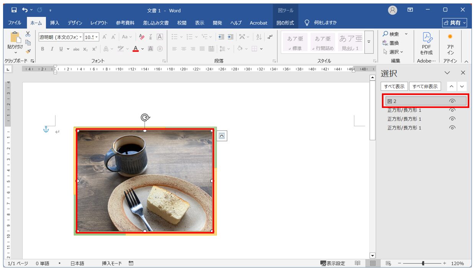The width and height of the screenshot is (475, 271).
Task: Increase the paragraph indent
Action: click(x=230, y=37)
